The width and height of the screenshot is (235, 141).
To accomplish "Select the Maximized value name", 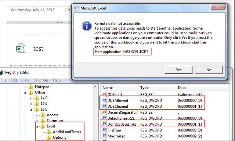I will click(116, 136).
